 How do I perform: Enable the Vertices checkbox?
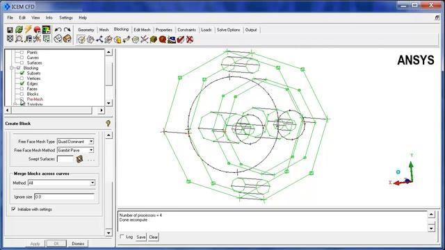coord(22,78)
